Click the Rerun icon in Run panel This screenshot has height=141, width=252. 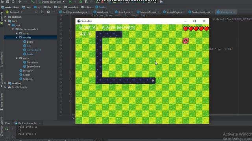[7, 129]
